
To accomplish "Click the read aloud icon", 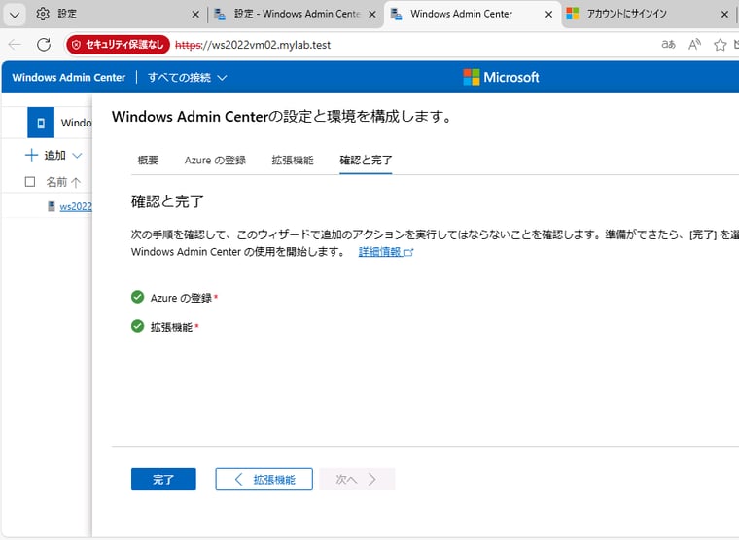I will pos(694,45).
